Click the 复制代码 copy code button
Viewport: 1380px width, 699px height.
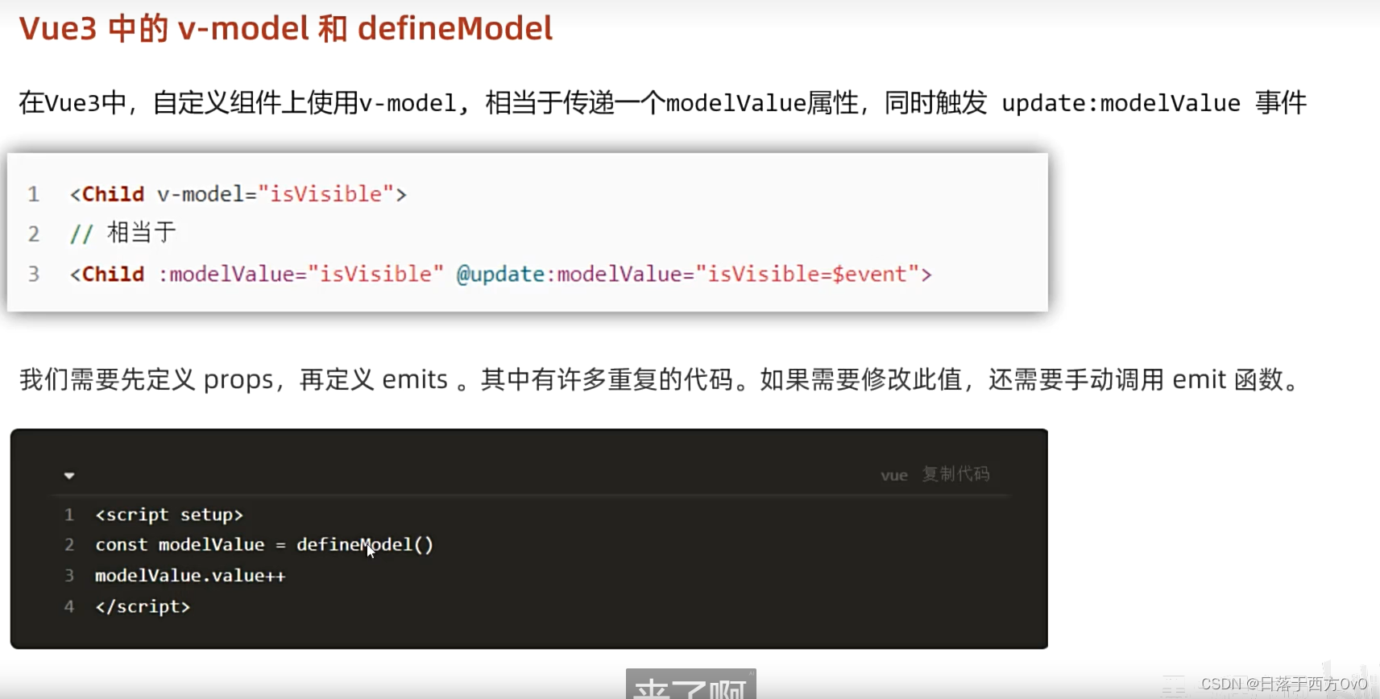(955, 474)
